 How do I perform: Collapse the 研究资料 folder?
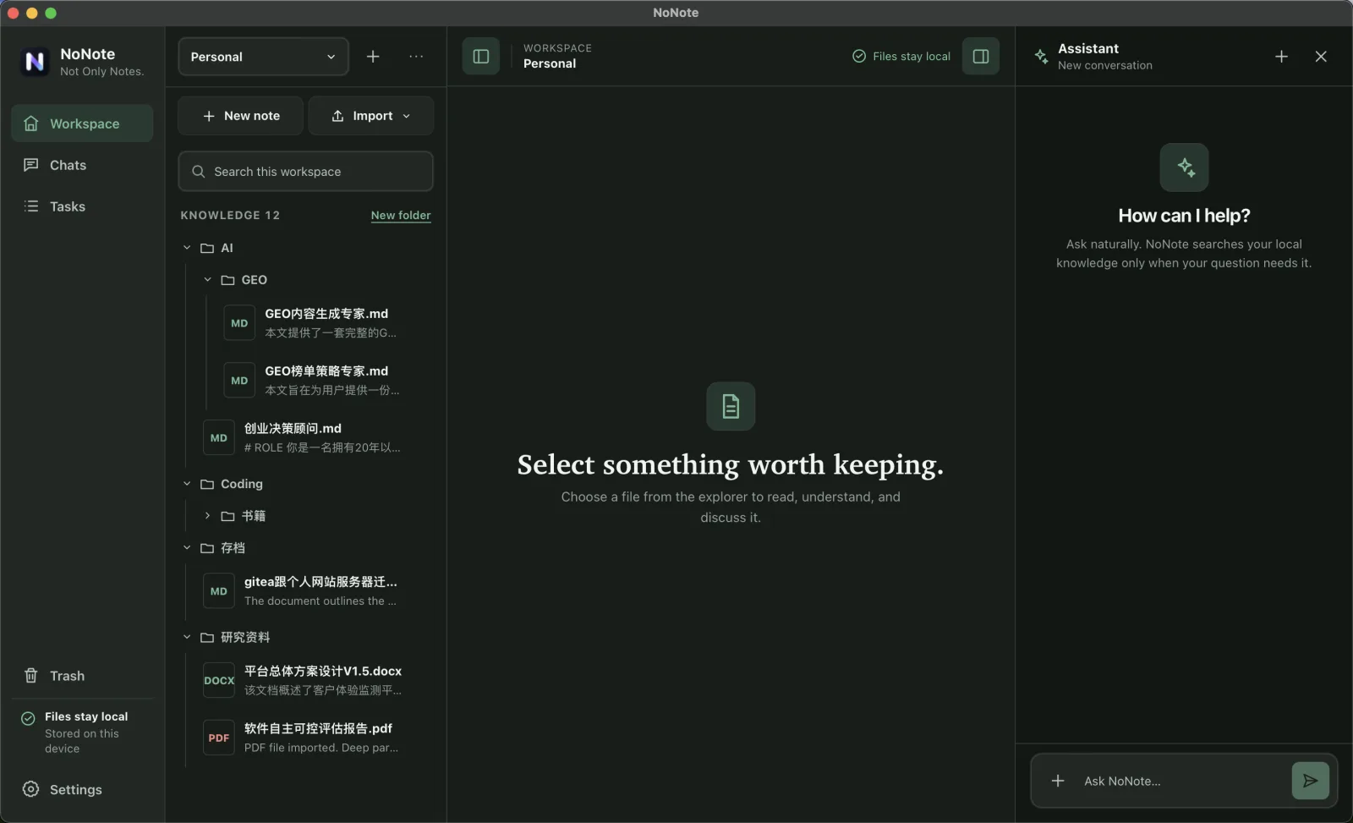point(187,637)
